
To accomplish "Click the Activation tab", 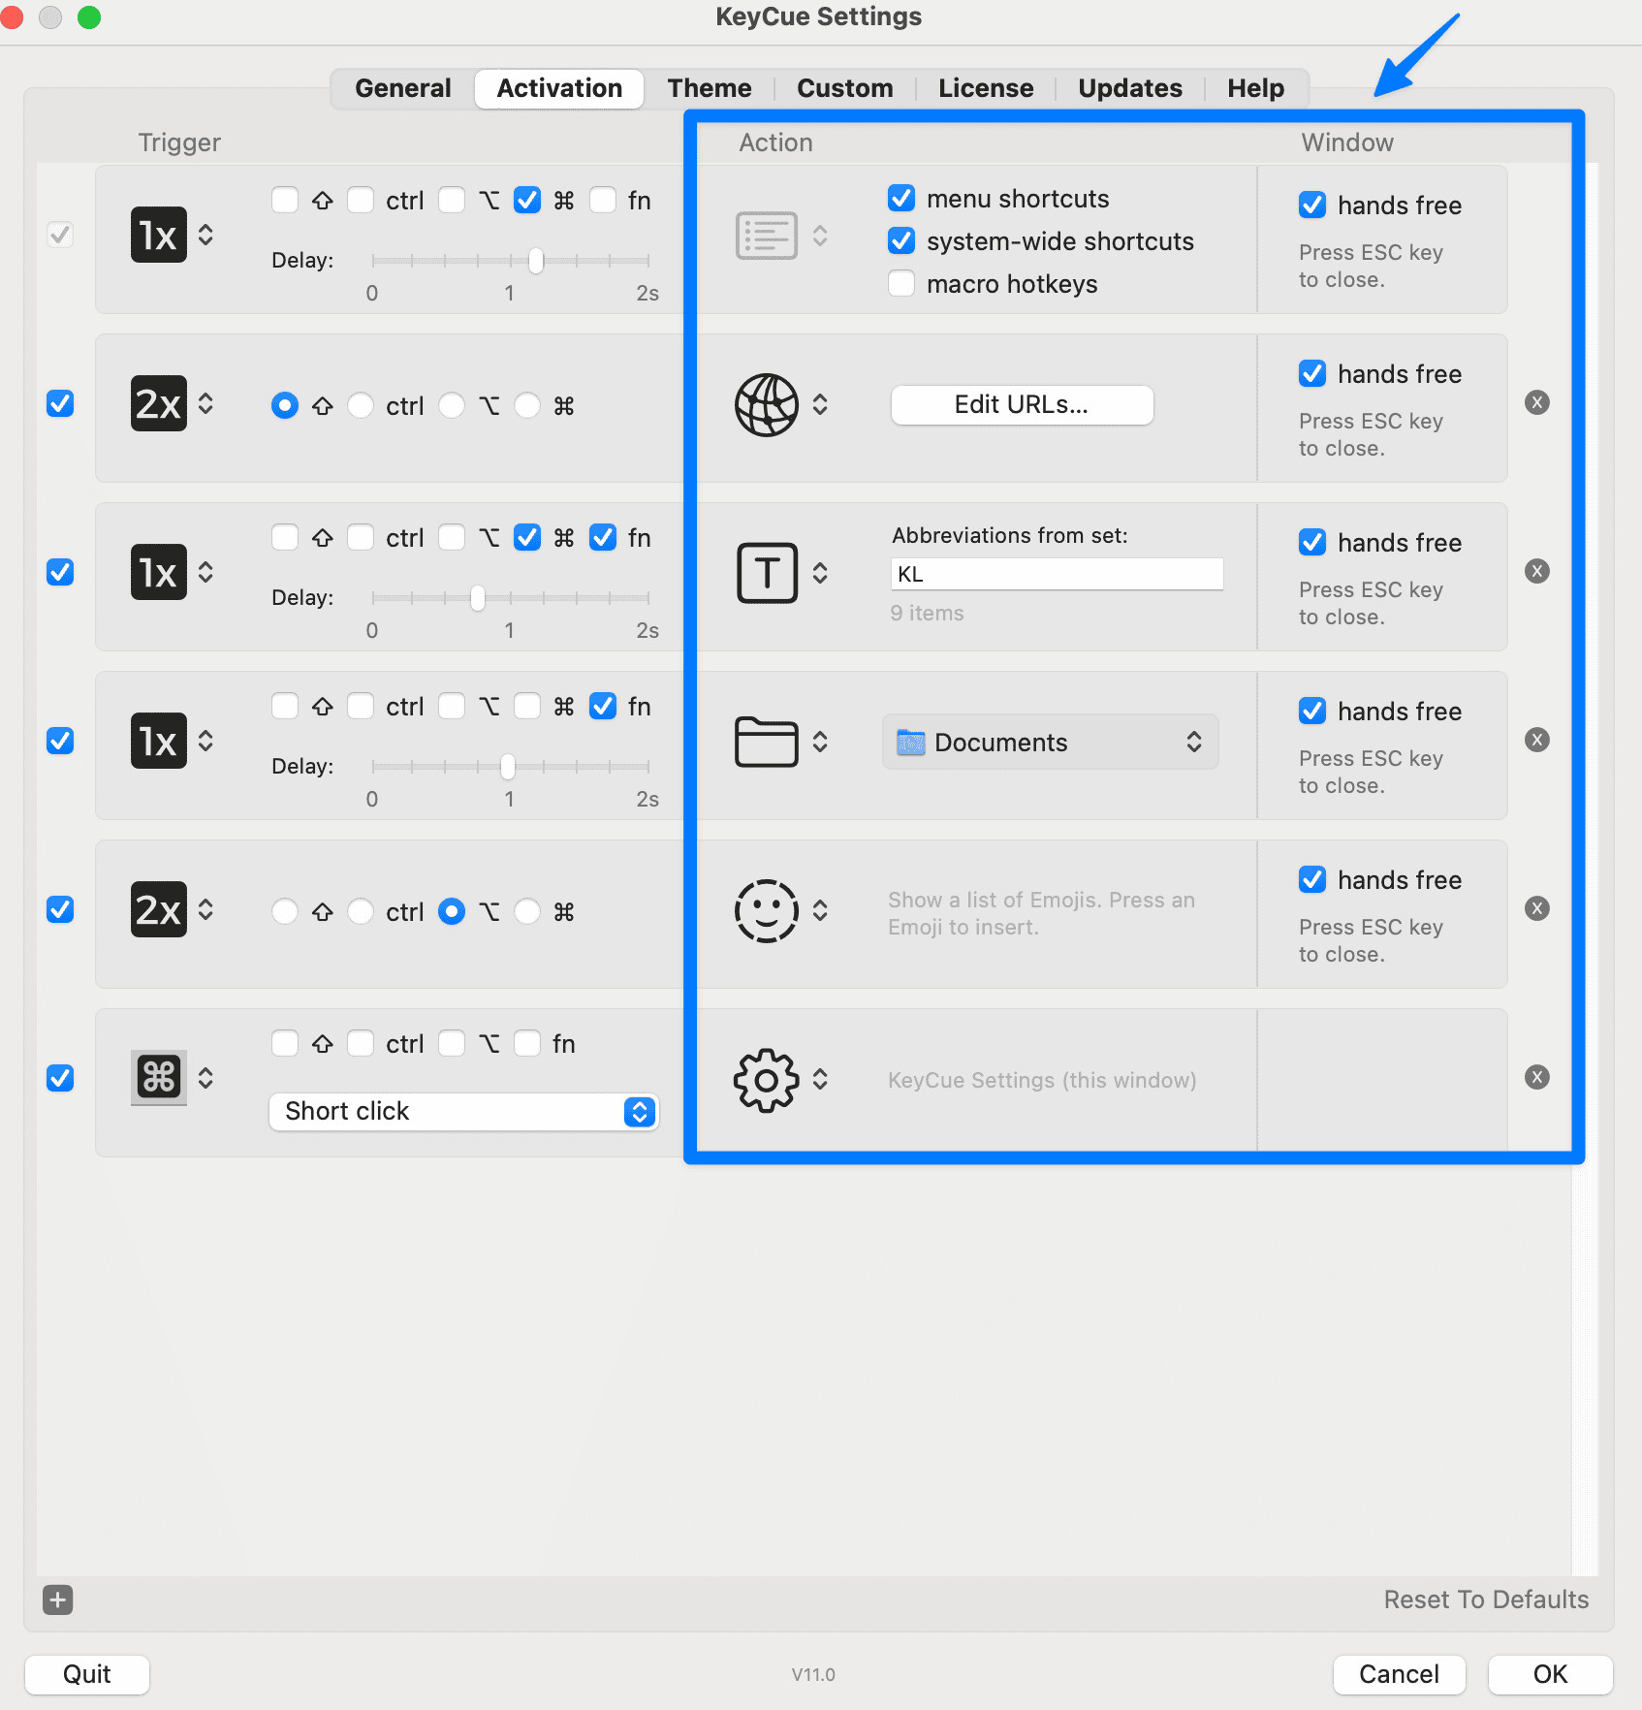I will point(559,88).
